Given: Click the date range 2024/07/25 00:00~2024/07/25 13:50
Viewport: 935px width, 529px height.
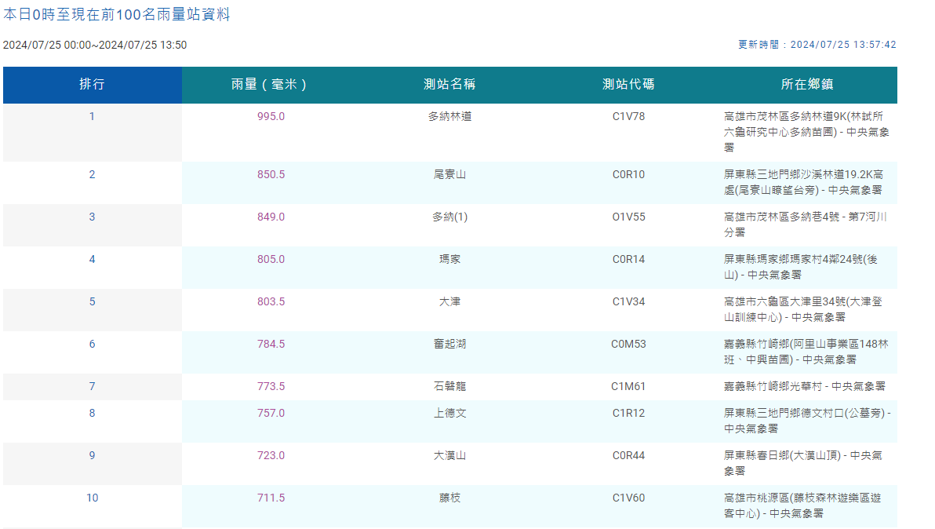Looking at the screenshot, I should tap(95, 46).
